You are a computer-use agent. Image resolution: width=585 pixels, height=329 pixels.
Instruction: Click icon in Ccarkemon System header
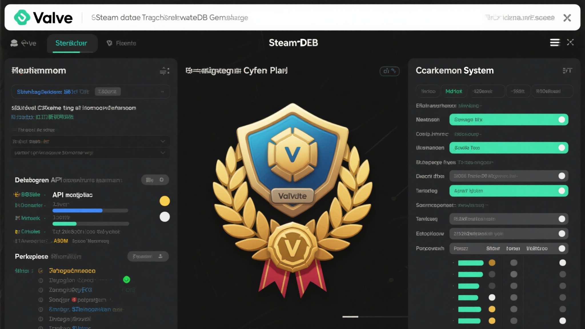point(567,71)
